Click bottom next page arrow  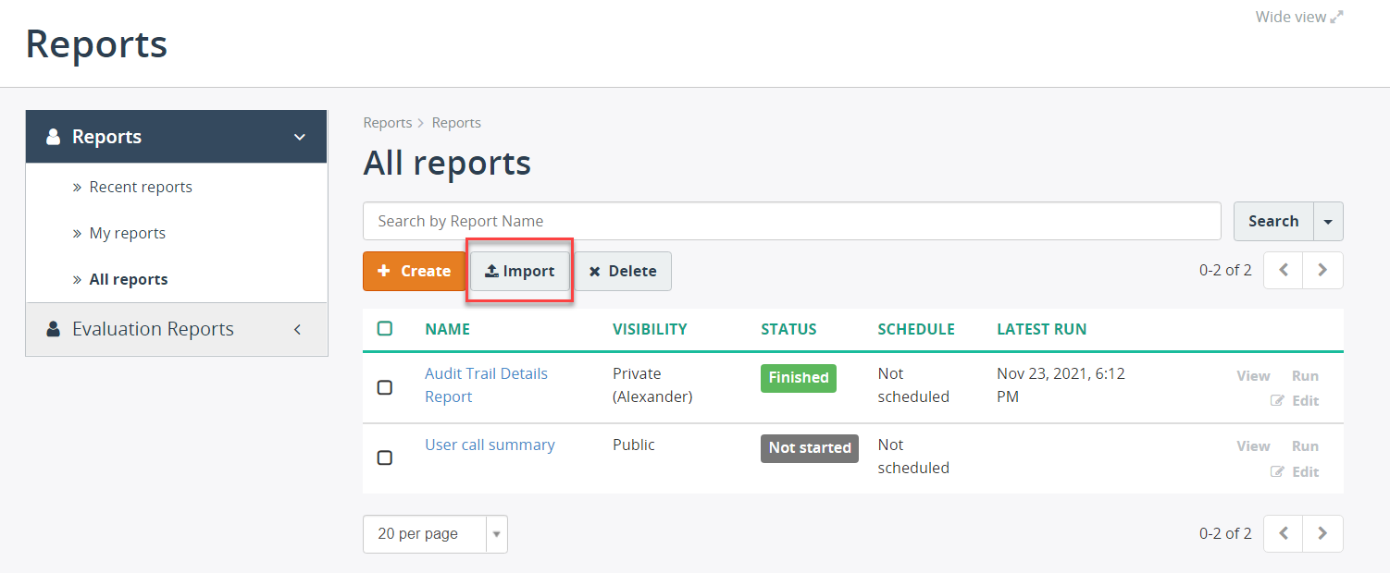click(x=1322, y=533)
